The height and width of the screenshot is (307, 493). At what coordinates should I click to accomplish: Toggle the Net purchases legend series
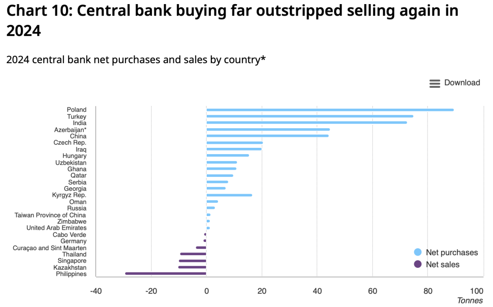[x=446, y=252]
